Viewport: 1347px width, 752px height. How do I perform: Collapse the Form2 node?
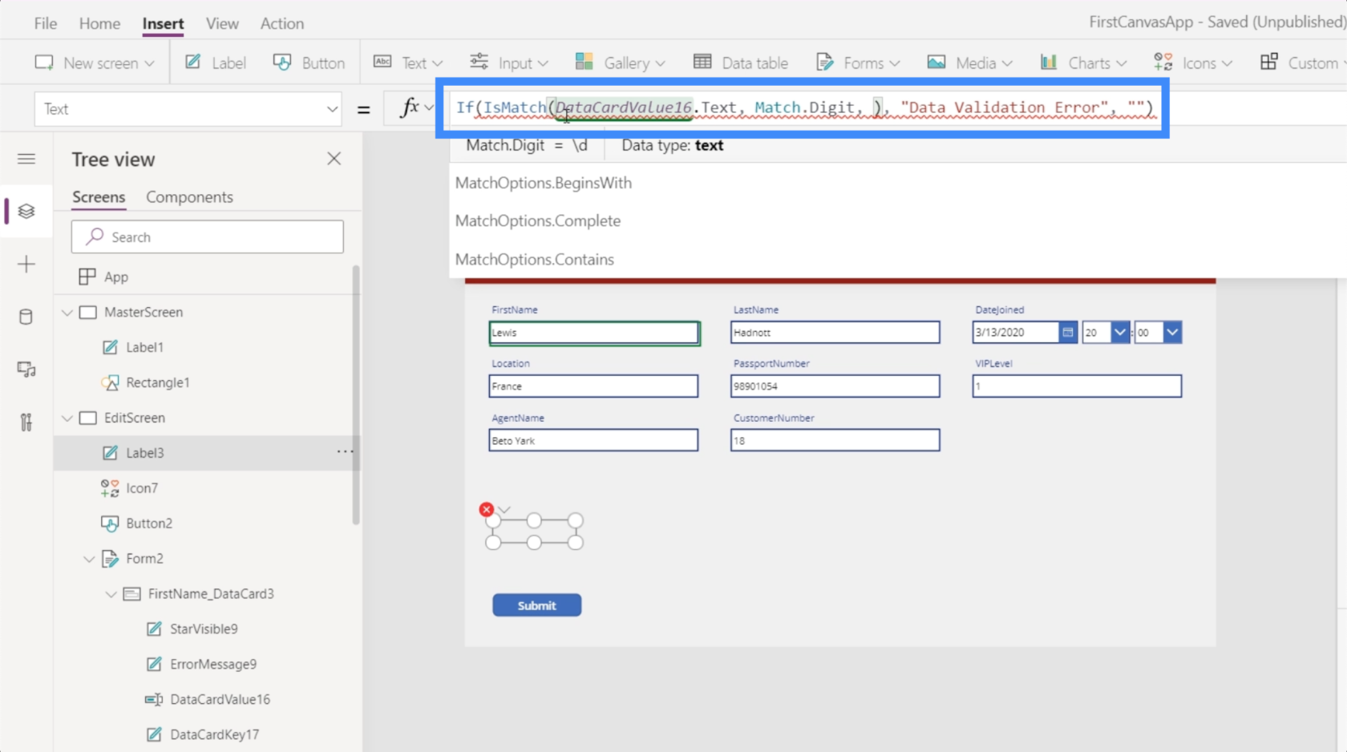[89, 560]
